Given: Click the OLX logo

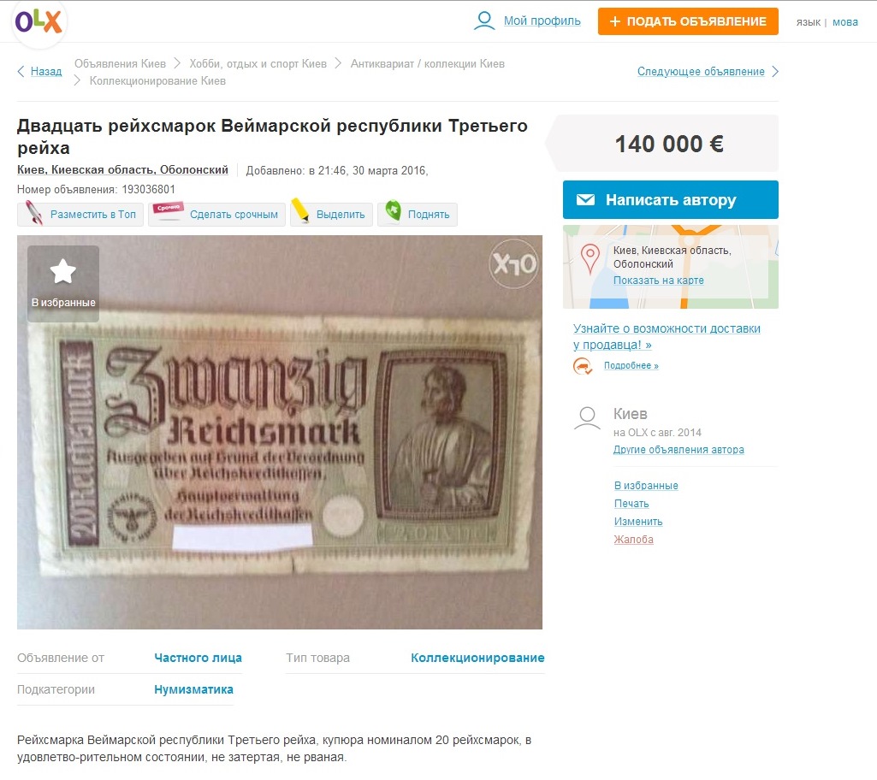Looking at the screenshot, I should 39,22.
